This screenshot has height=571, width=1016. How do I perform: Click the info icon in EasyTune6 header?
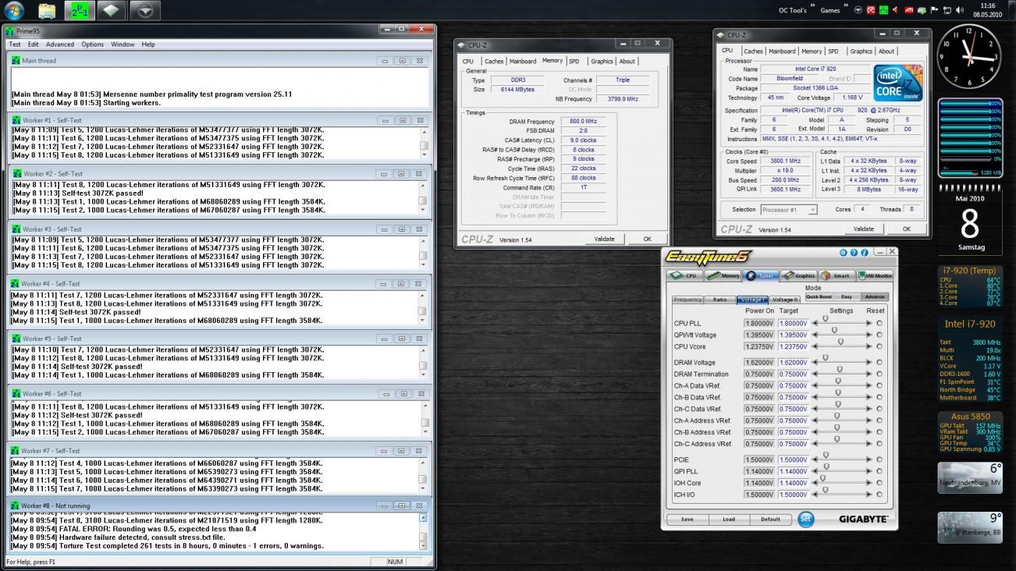865,253
